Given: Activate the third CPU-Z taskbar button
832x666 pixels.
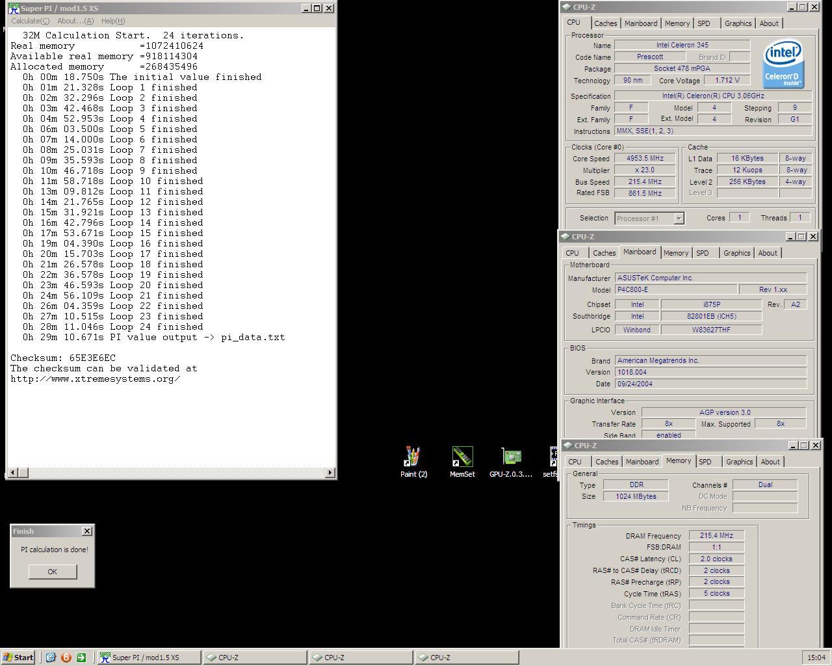Looking at the screenshot, I should (x=467, y=658).
